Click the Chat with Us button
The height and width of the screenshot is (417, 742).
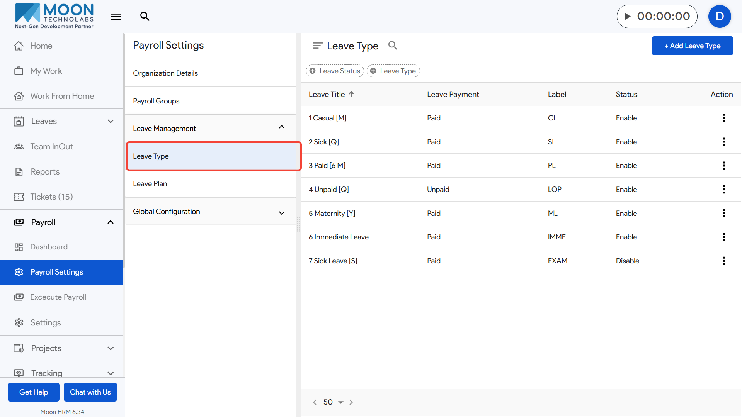[90, 392]
